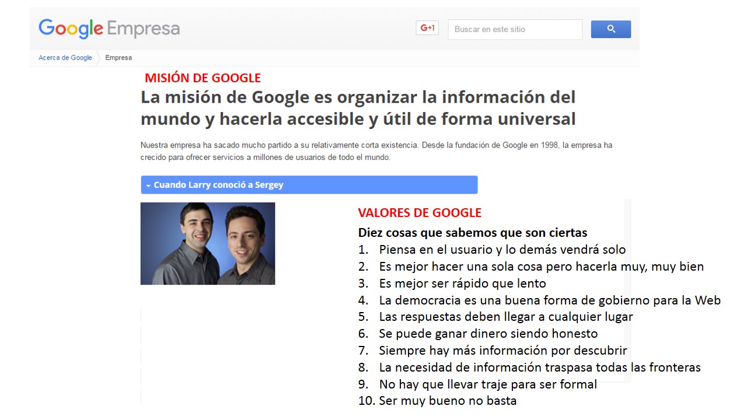Viewport: 747px width, 420px height.
Task: Click the headline 'La misión de Google es organizar'
Action: (358, 108)
